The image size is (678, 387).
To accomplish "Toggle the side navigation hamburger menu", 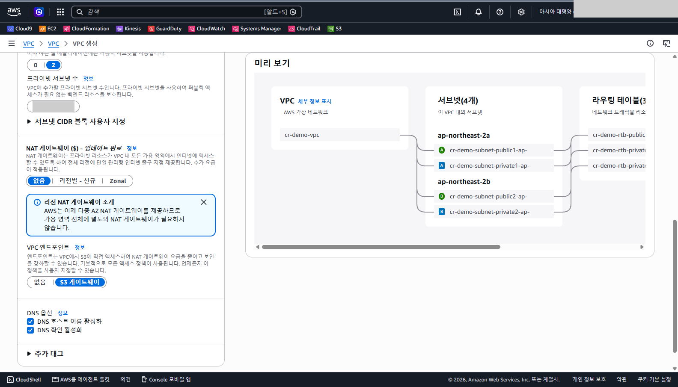I will [x=12, y=43].
